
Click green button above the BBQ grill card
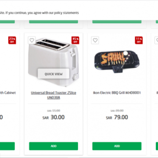[117, 22]
